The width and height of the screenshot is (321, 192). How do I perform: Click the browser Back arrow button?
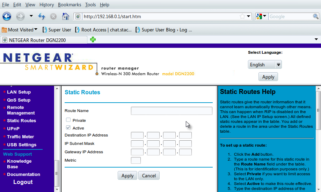(x=7, y=16)
